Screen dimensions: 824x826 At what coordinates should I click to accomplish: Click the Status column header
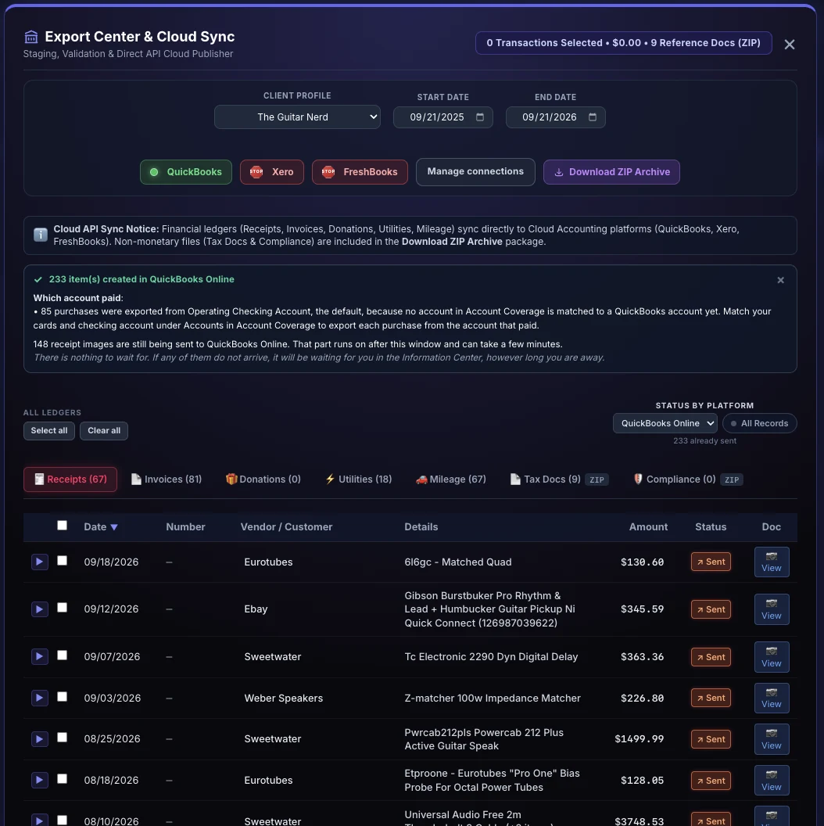(x=711, y=526)
